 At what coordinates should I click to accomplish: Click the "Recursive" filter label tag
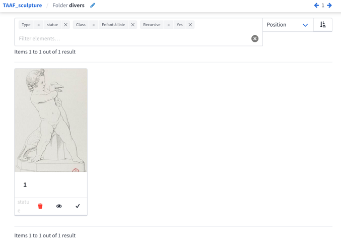pyautogui.click(x=152, y=25)
